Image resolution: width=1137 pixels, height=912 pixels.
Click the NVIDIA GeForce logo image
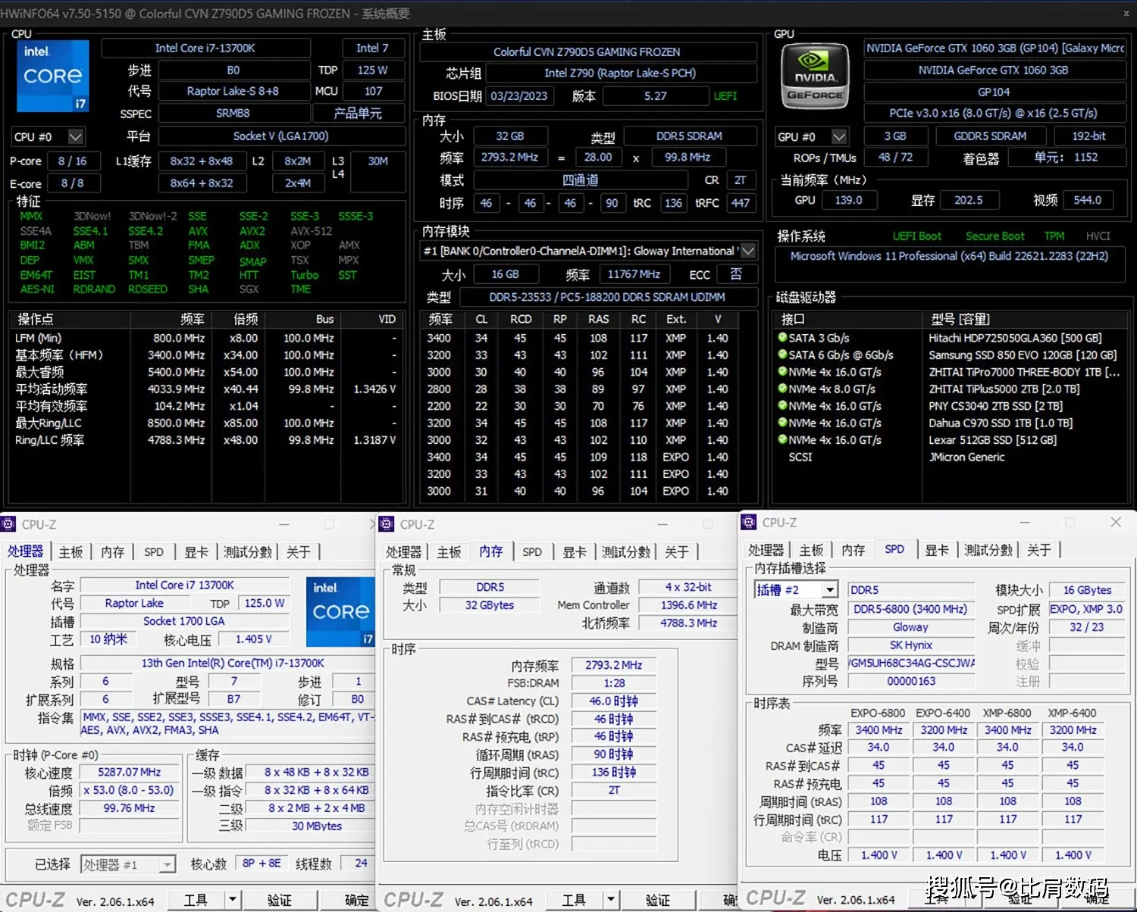pyautogui.click(x=815, y=77)
